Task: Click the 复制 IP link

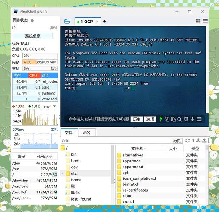Action: click(x=53, y=28)
